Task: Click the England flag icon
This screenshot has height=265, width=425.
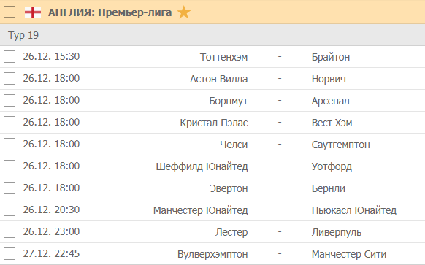Action: [x=33, y=12]
